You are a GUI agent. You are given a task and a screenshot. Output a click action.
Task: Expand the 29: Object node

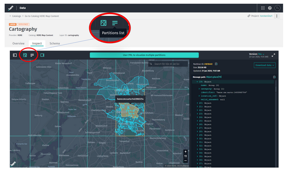pos(197,135)
